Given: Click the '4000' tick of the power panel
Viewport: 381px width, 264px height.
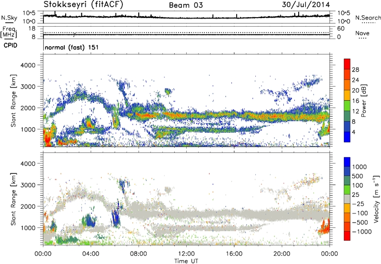Looking at the screenshot, I should (28, 65).
